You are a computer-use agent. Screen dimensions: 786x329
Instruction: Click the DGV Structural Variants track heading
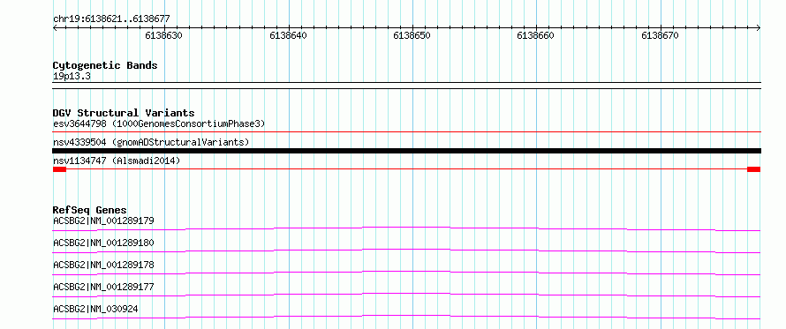click(124, 113)
